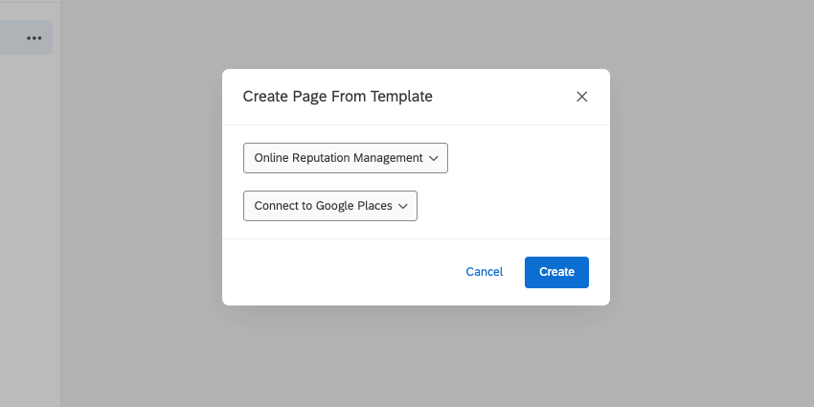Close the Create Page From Template dialog

tap(581, 97)
